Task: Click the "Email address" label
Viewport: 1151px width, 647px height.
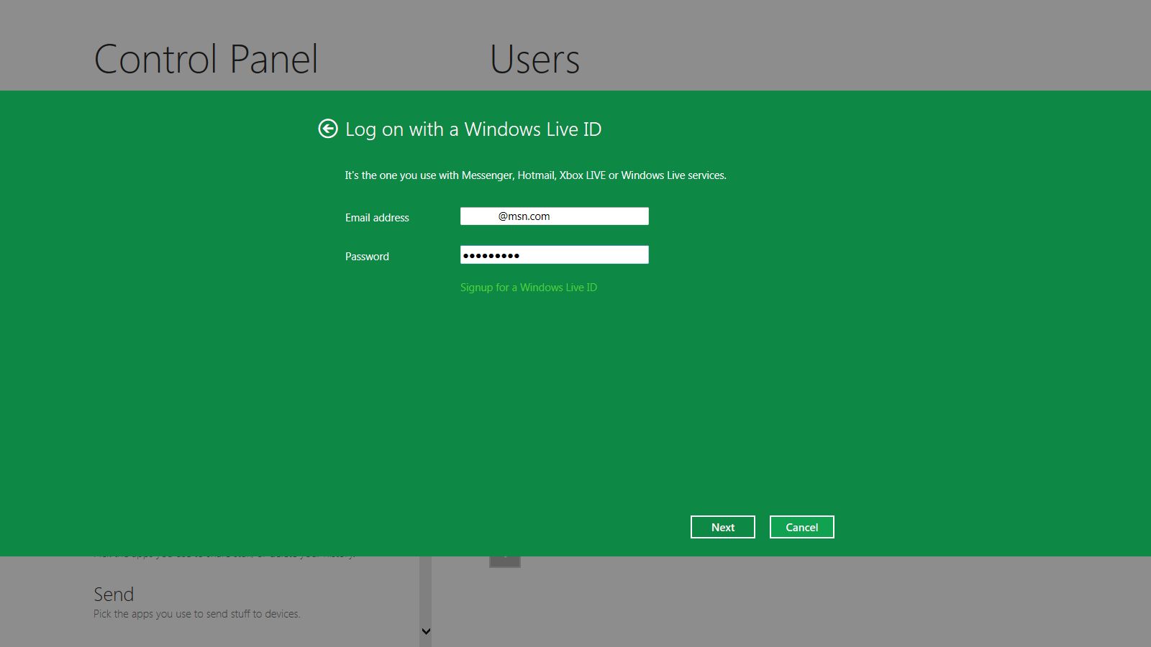Action: (x=377, y=218)
